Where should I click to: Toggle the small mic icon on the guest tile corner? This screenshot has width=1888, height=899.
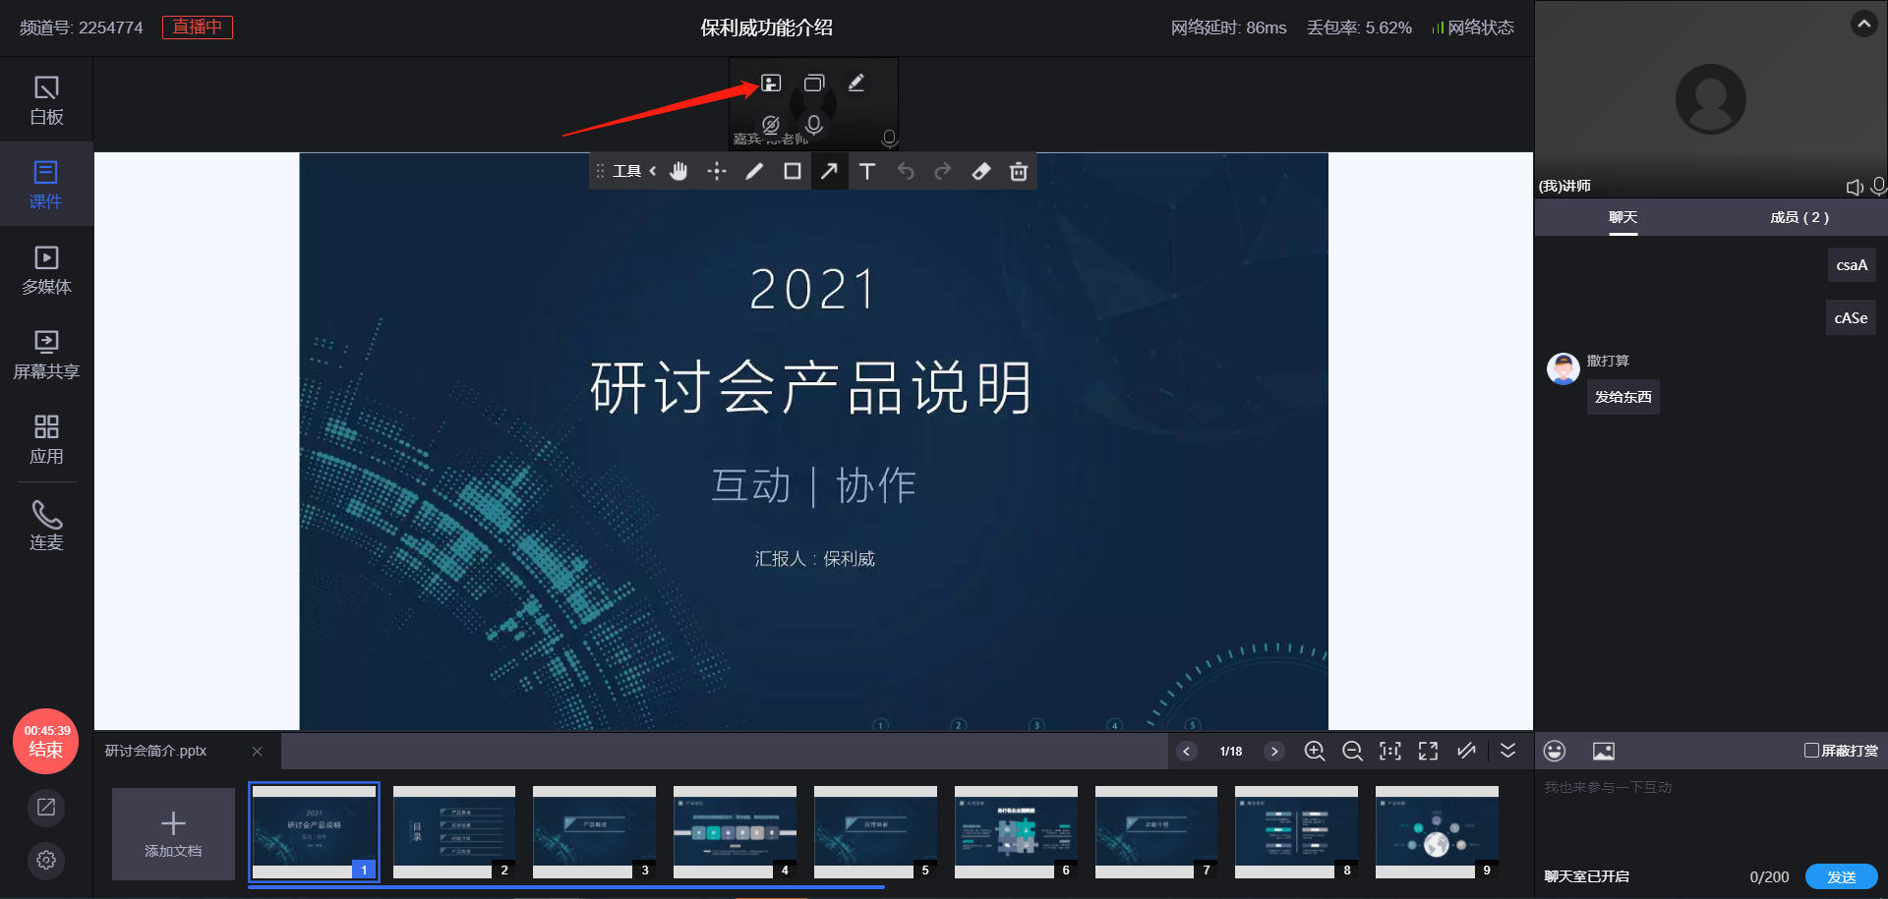[889, 139]
